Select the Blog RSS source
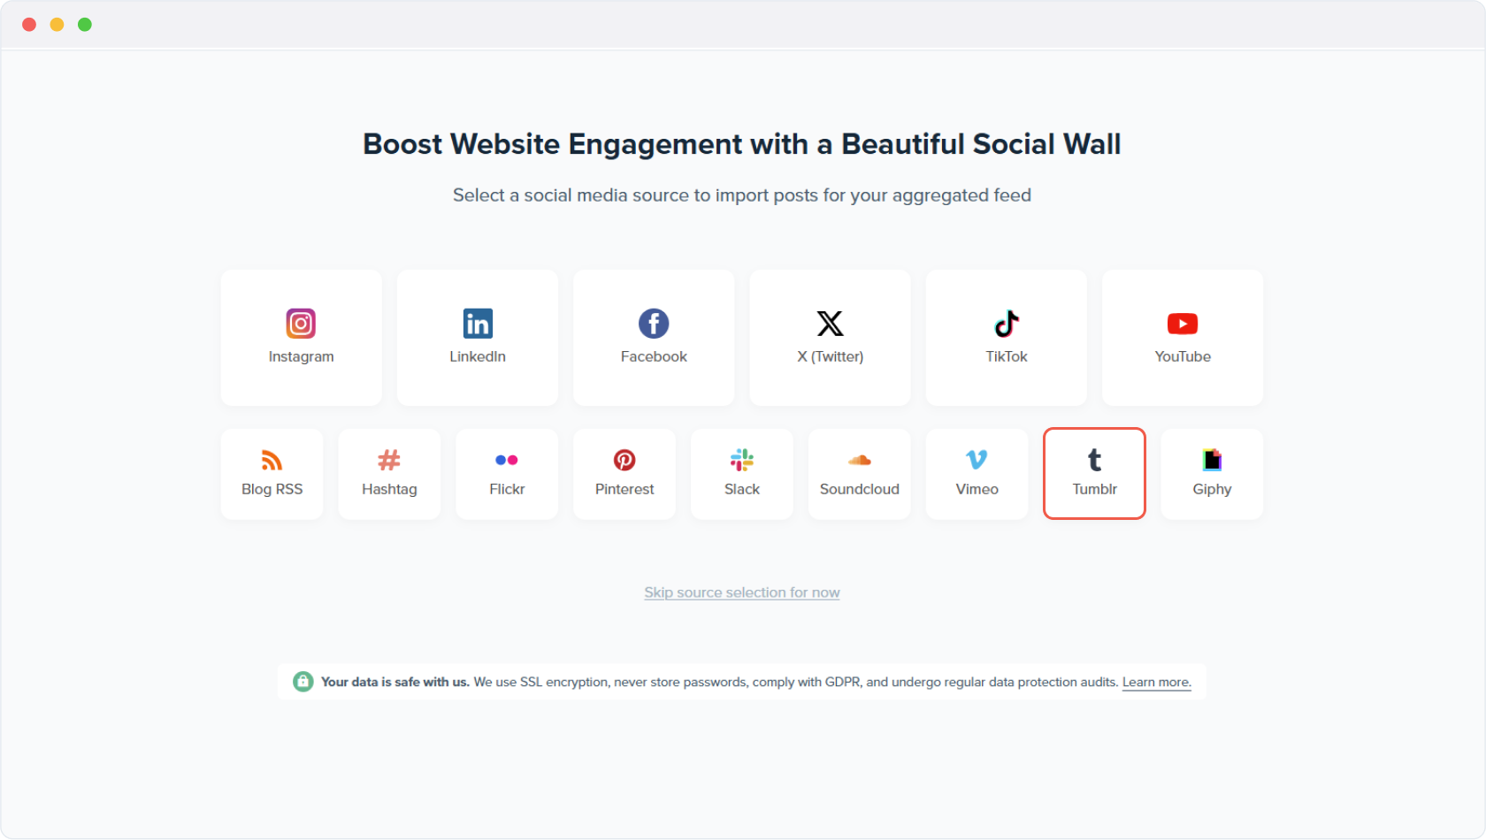The image size is (1486, 840). 272,474
